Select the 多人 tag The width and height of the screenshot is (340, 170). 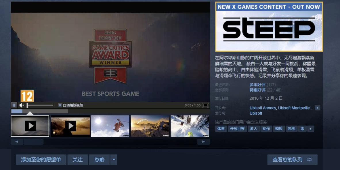click(x=253, y=129)
